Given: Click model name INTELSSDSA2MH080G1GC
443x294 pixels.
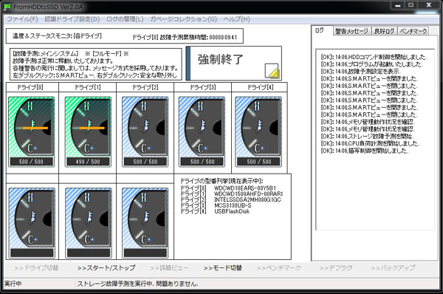Looking at the screenshot, I should [247, 199].
